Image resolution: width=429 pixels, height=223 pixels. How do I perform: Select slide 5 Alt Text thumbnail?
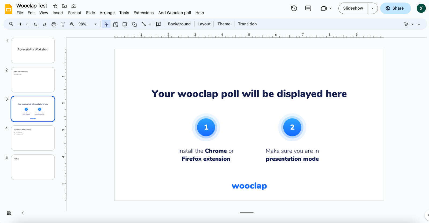pos(33,167)
